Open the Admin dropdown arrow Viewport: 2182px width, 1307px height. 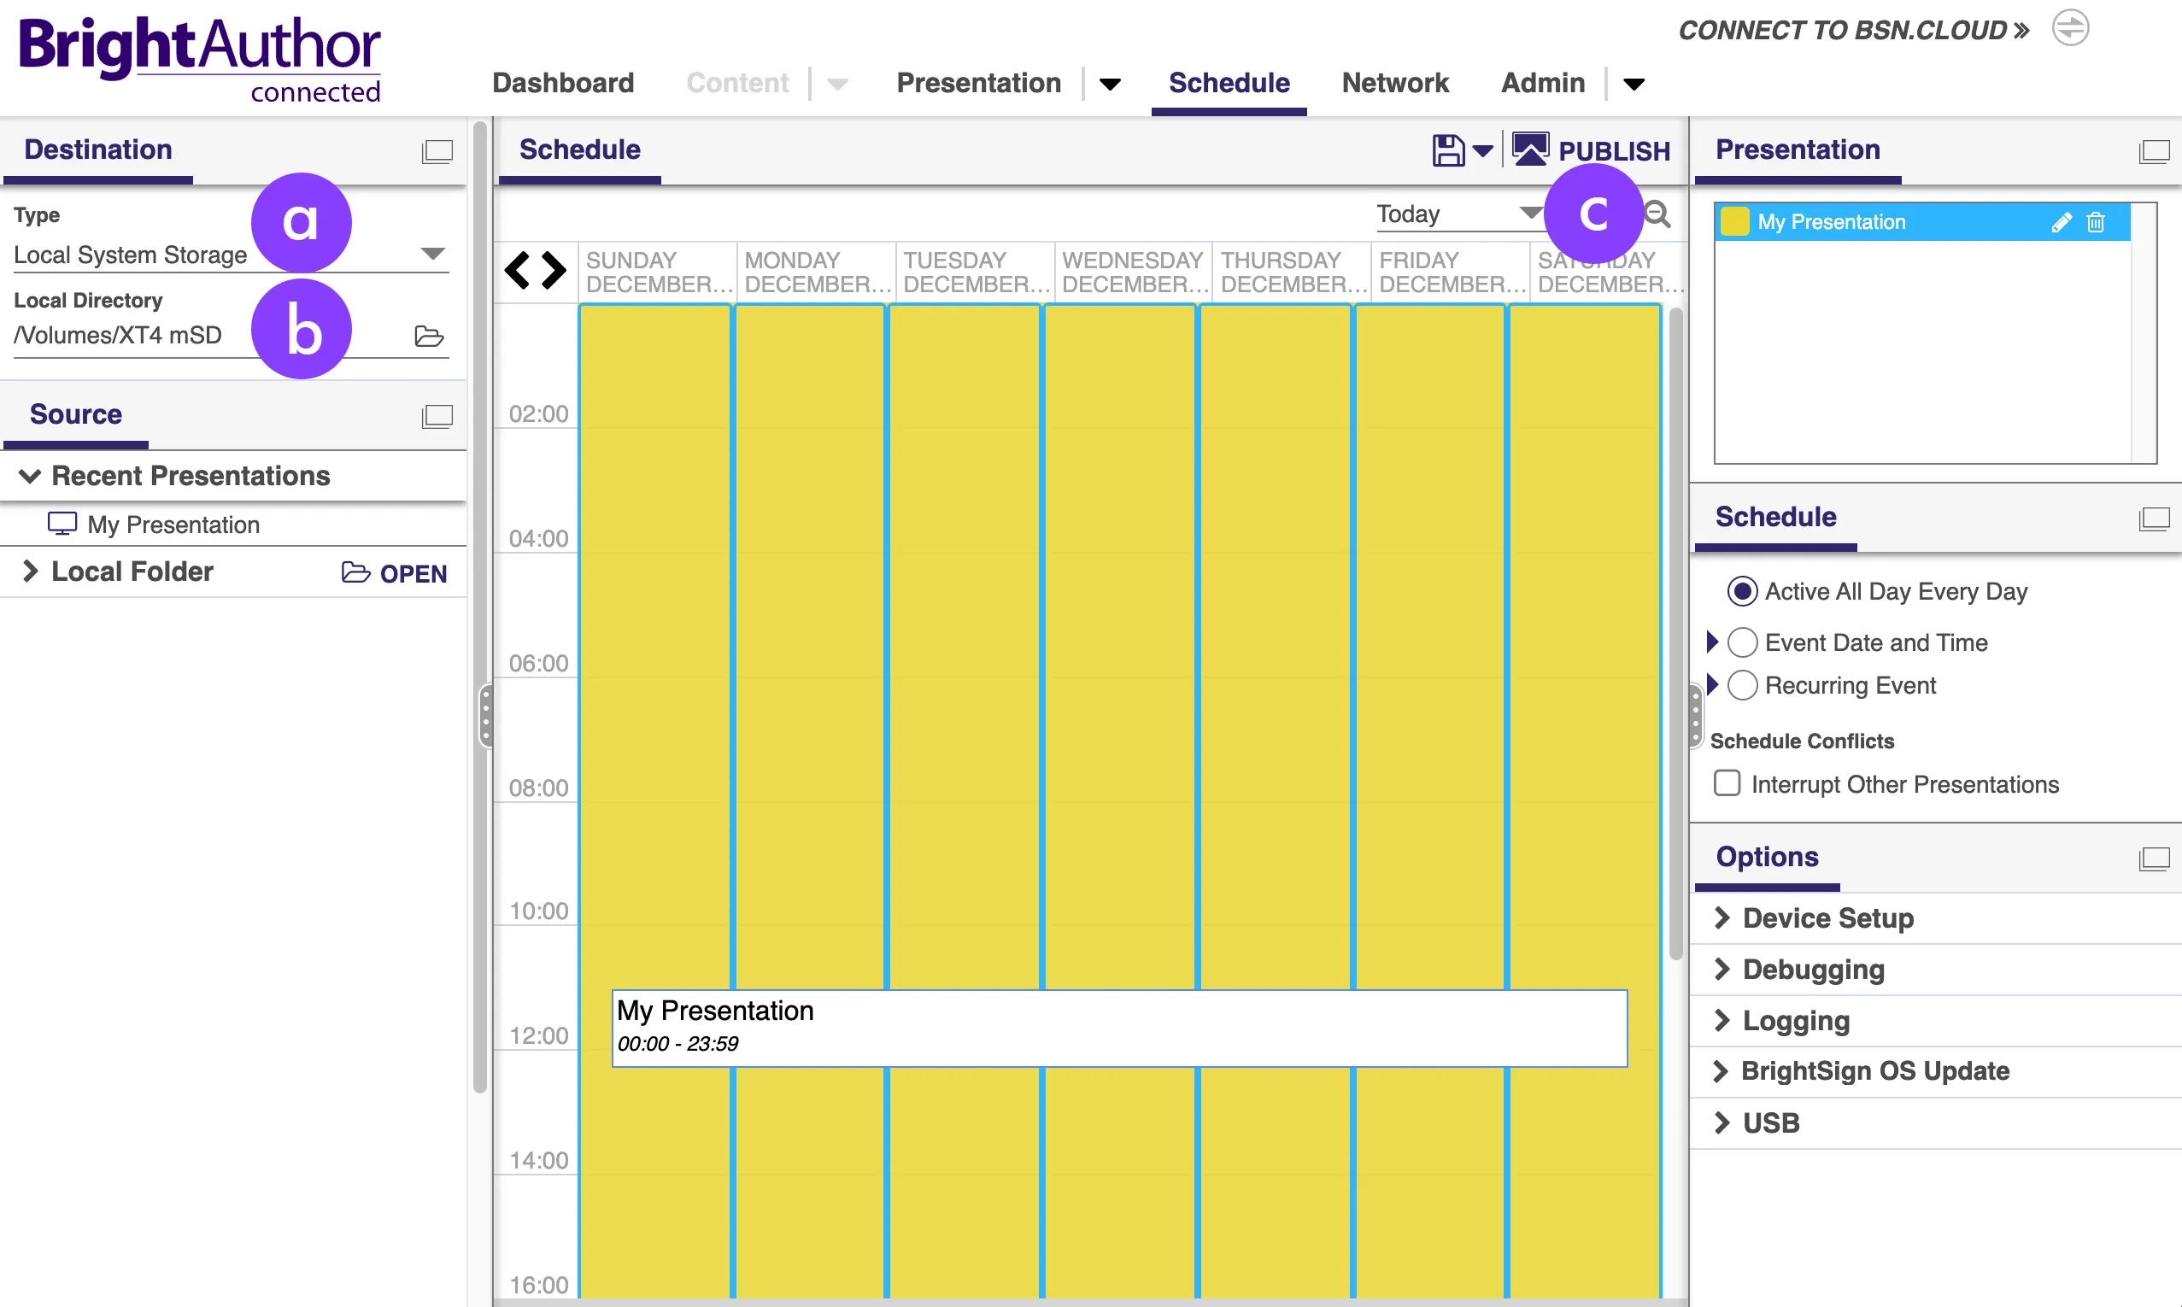1634,85
